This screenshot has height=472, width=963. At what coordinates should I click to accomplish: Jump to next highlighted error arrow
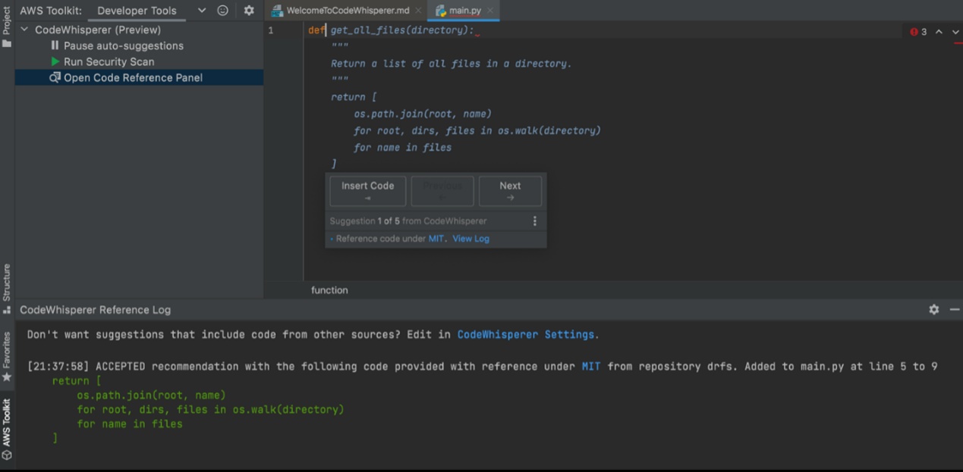(955, 32)
